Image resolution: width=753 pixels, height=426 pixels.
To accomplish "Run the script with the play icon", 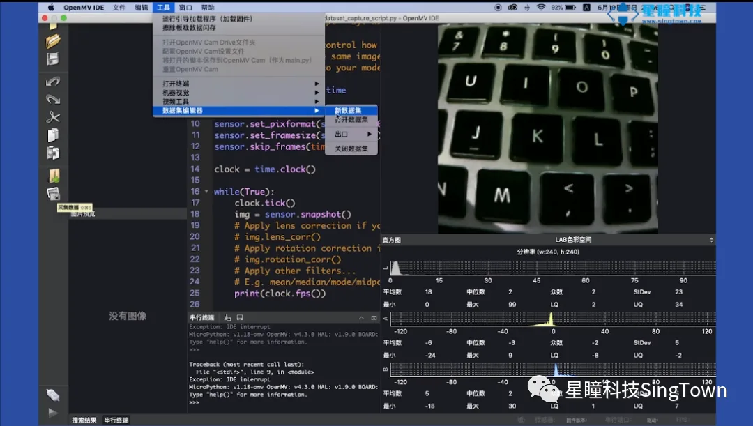I will pyautogui.click(x=53, y=413).
